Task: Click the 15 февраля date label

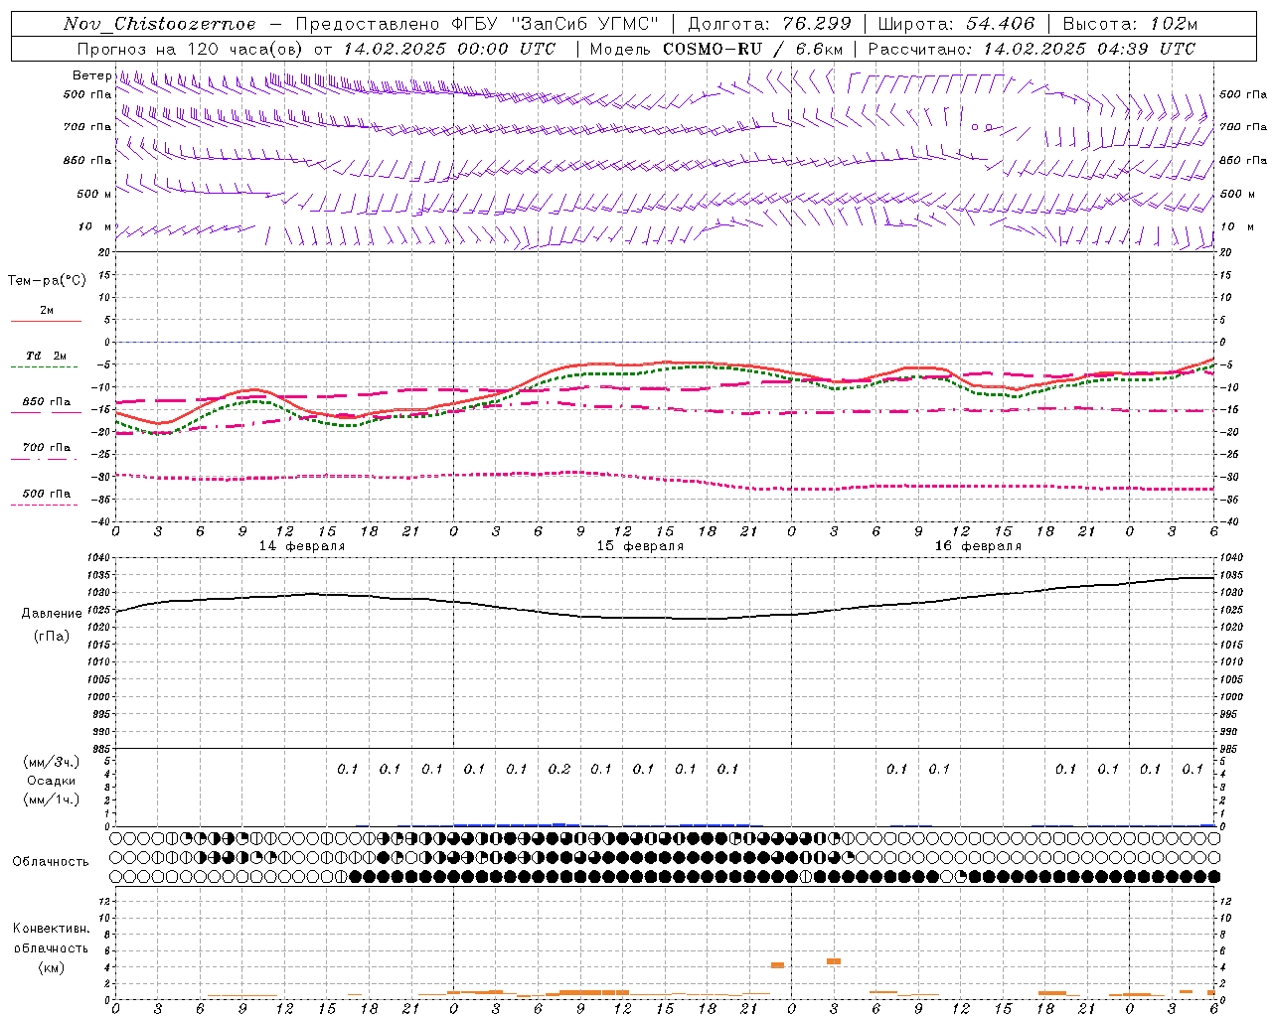Action: click(640, 546)
